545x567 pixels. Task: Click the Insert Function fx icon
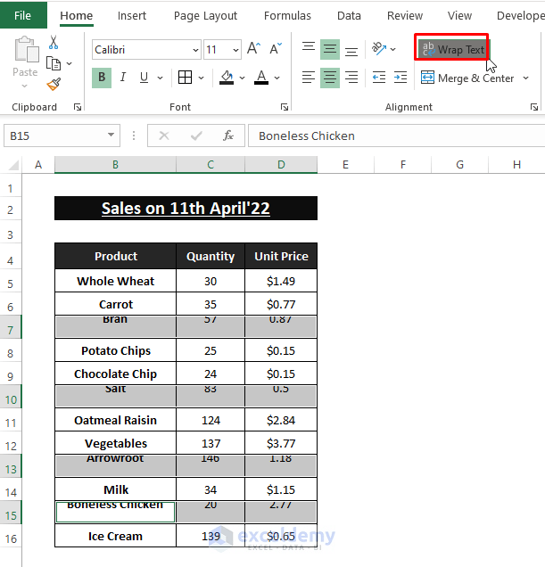pyautogui.click(x=228, y=136)
